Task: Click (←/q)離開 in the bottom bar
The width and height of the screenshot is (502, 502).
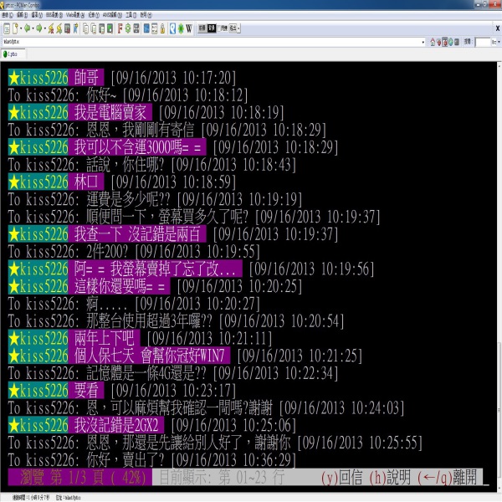Action: (x=448, y=478)
